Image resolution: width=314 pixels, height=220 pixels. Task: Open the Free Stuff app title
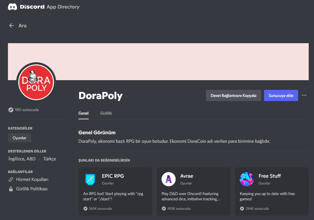pos(270,176)
